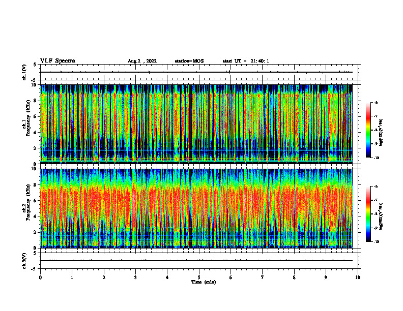Click the "-6" tick on the ch.1 colorbar

[376, 103]
